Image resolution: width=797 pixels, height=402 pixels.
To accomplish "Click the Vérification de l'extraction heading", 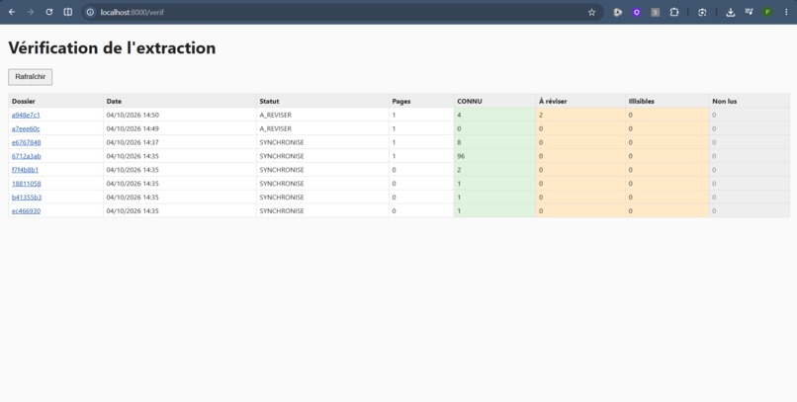I will 112,48.
